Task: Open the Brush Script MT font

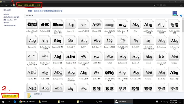Action: click(x=84, y=56)
